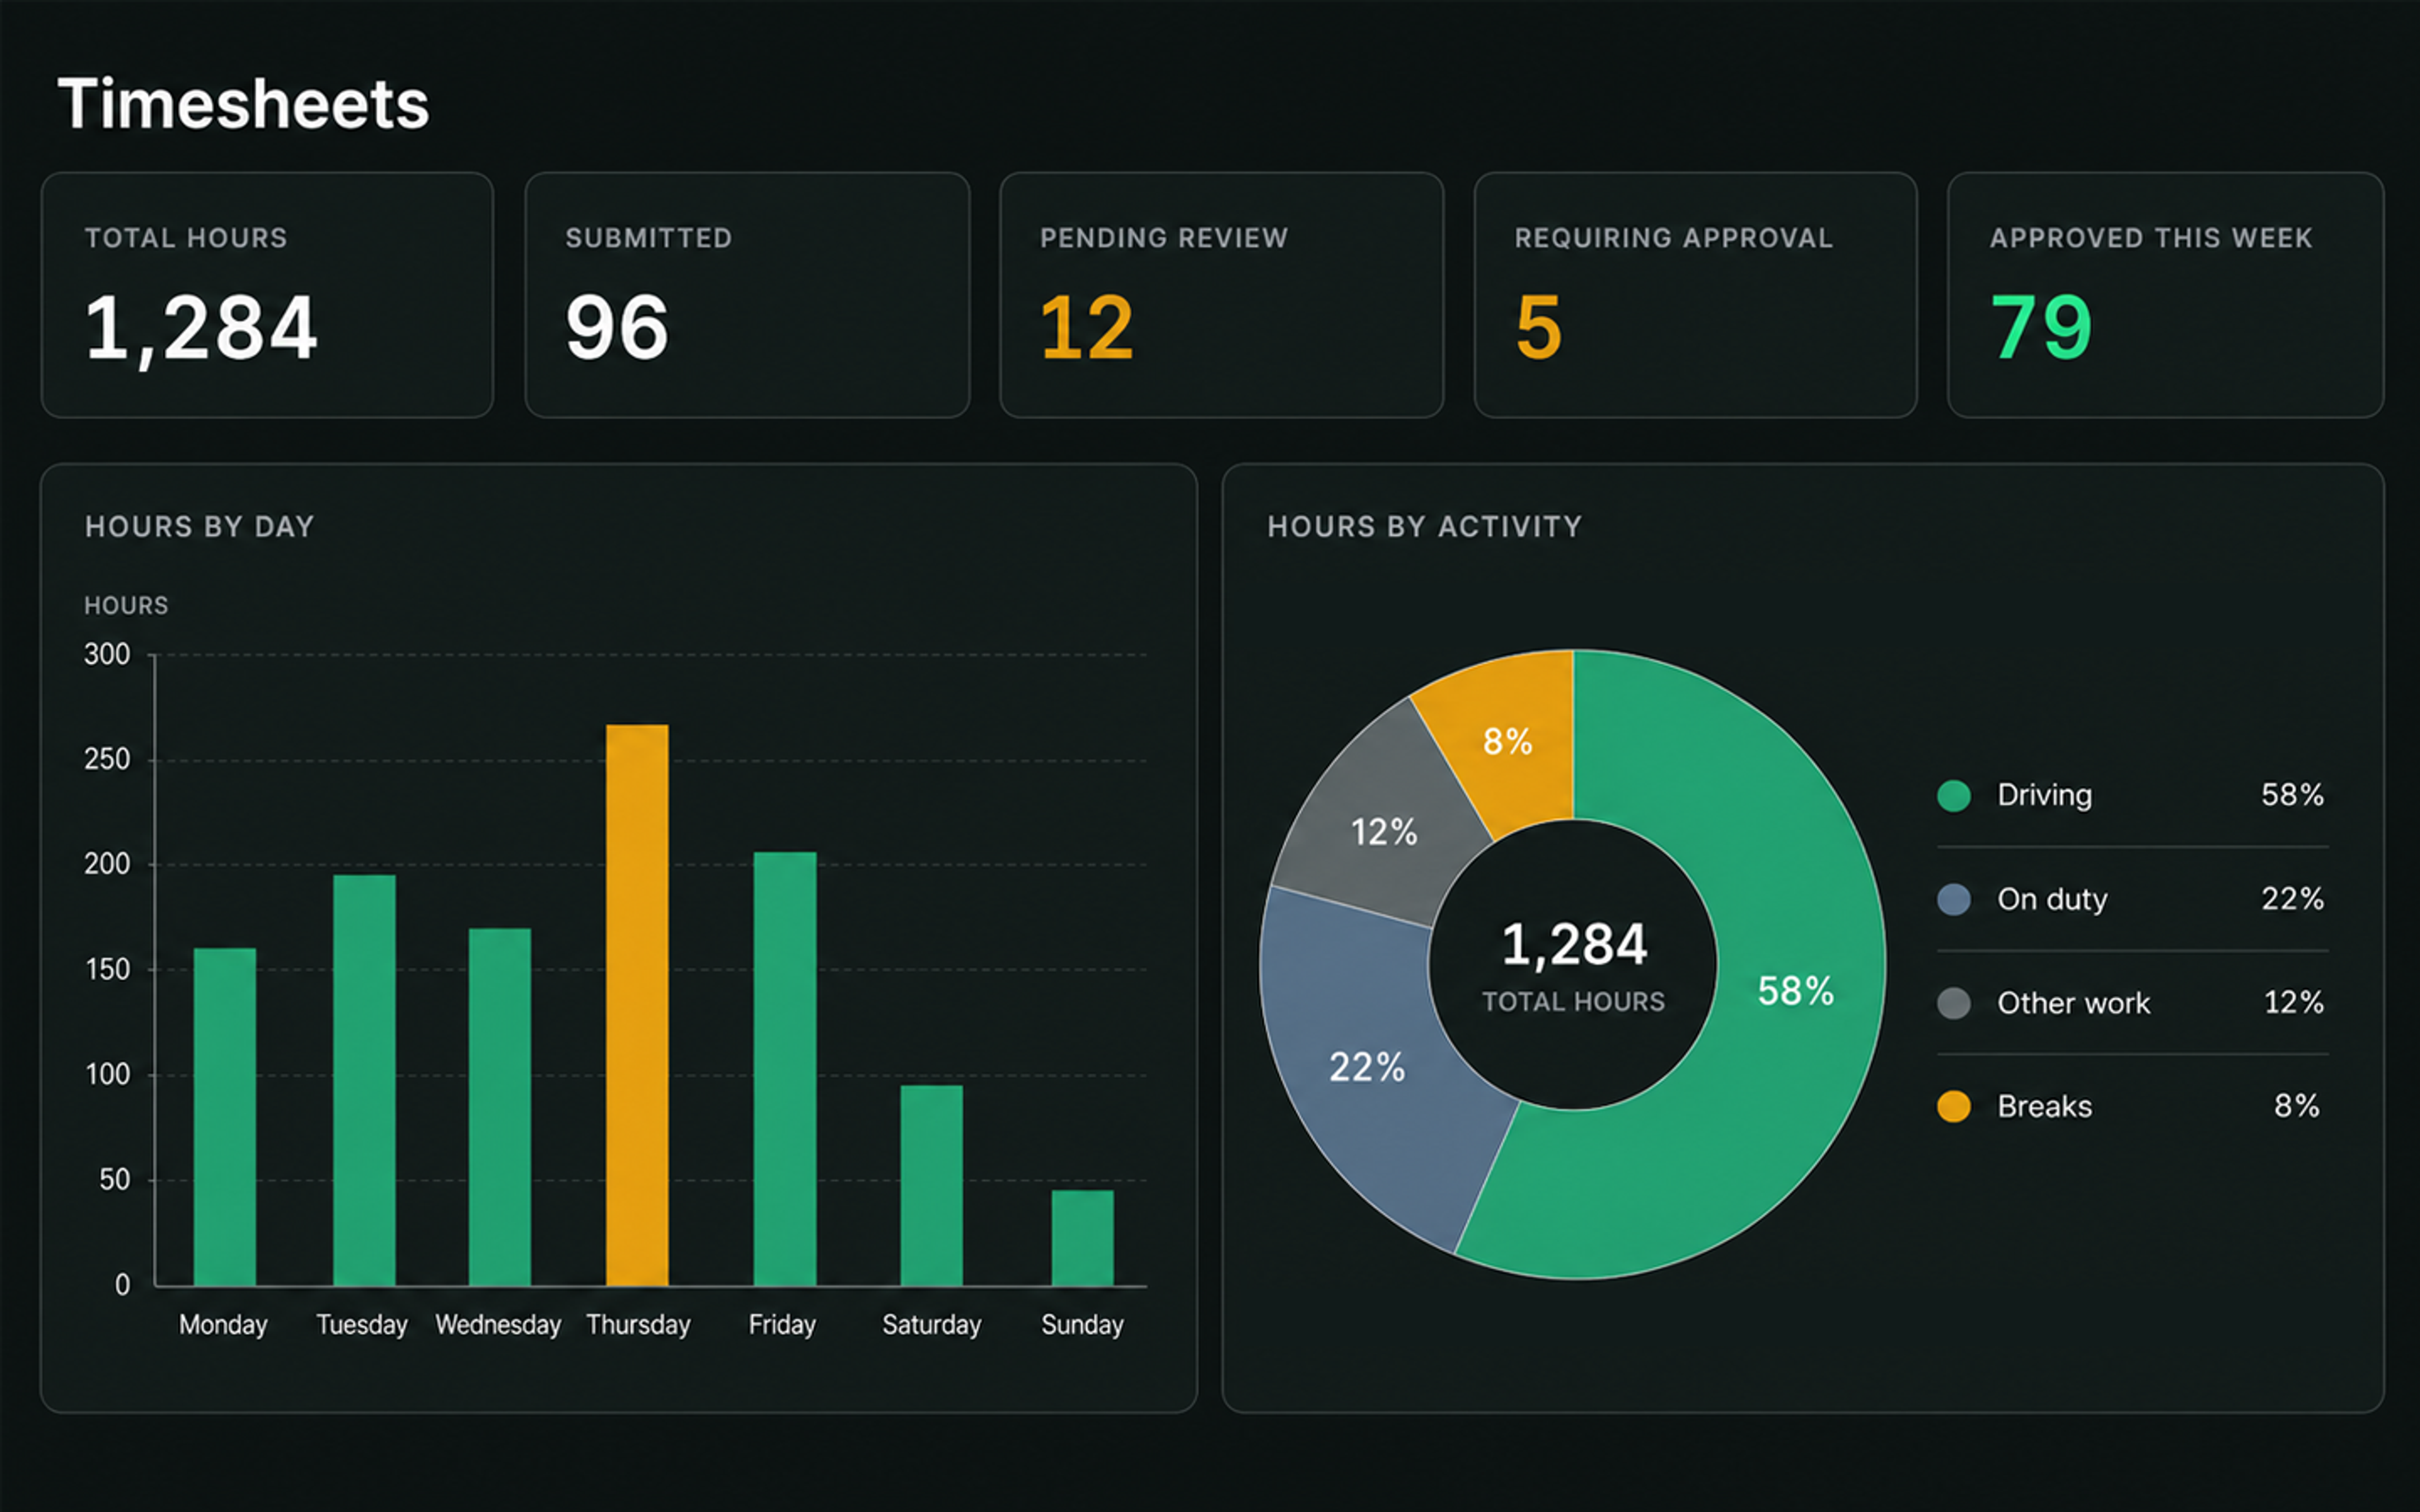
Task: Select the orange Thursday bar
Action: 637,1005
